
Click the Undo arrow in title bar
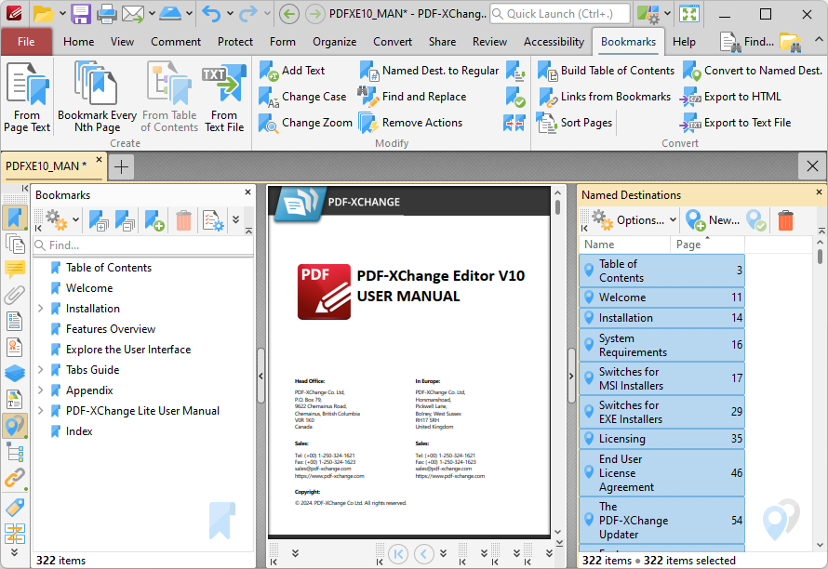(211, 14)
